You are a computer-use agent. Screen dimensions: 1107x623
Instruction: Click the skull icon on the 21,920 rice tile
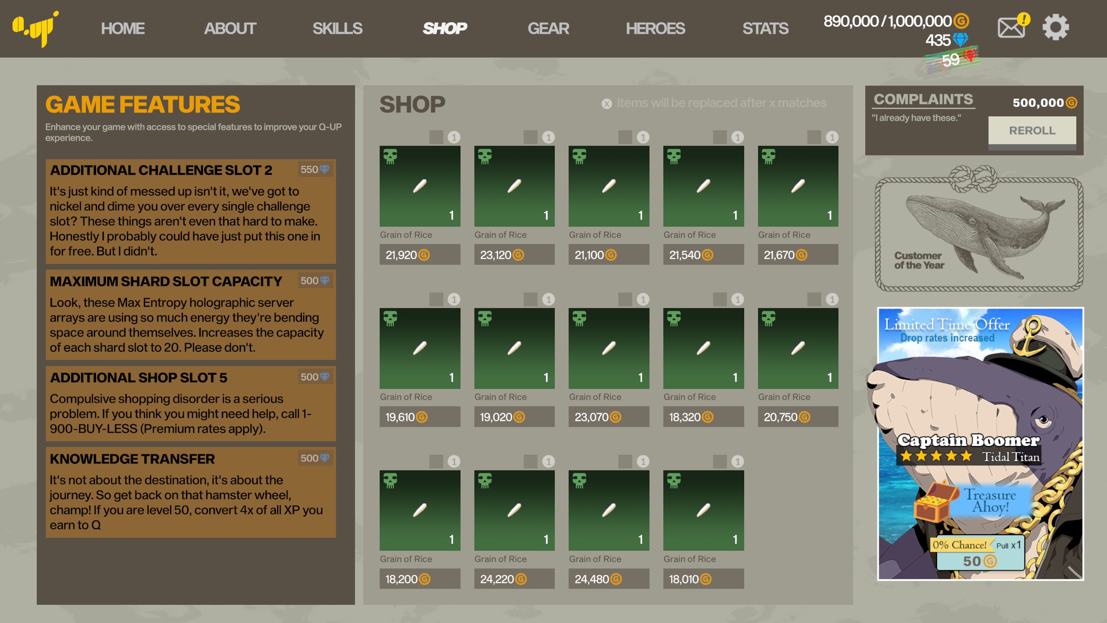[x=390, y=157]
